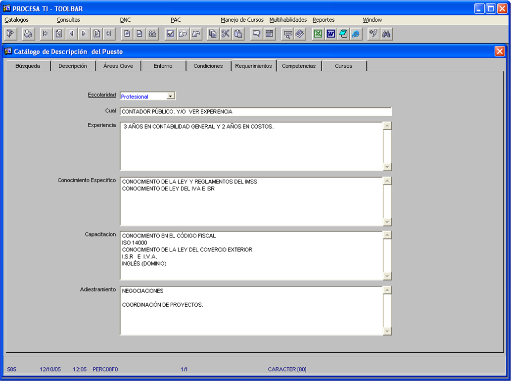This screenshot has height=381, width=511.
Task: Jump to last record toolbar arrow
Action: [x=109, y=34]
